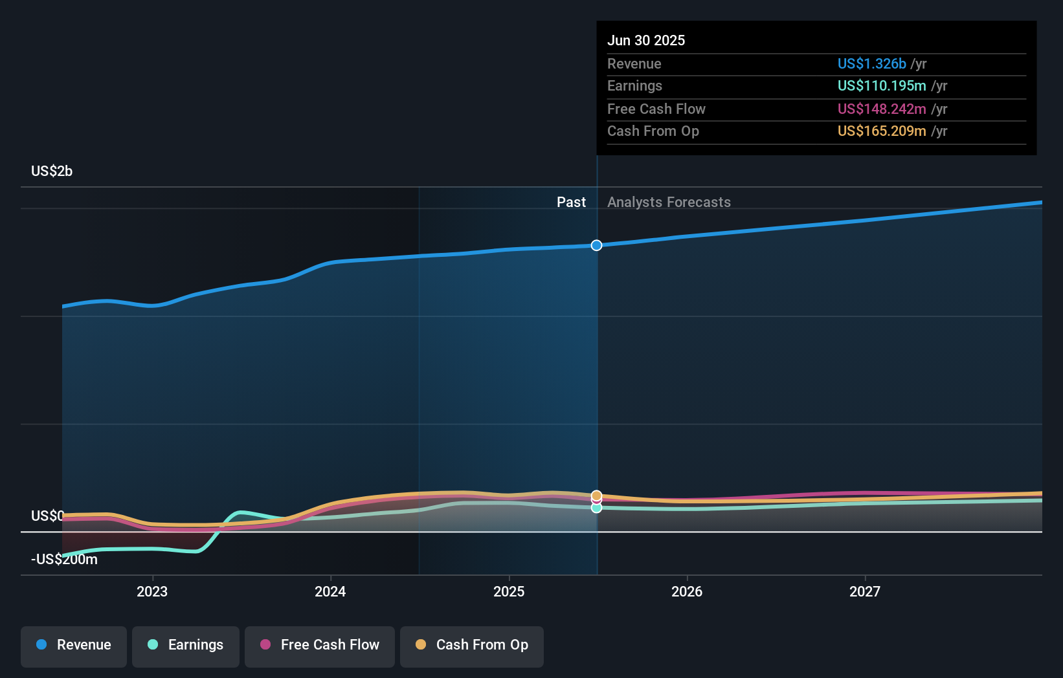1063x678 pixels.
Task: Select the 2026 axis label
Action: pos(687,591)
